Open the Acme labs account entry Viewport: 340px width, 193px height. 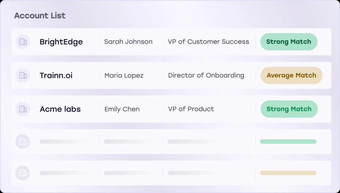coord(60,109)
